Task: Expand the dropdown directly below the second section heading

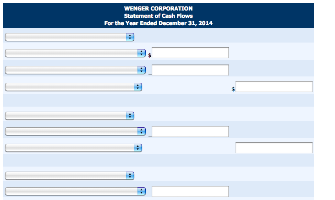Action: click(x=75, y=131)
